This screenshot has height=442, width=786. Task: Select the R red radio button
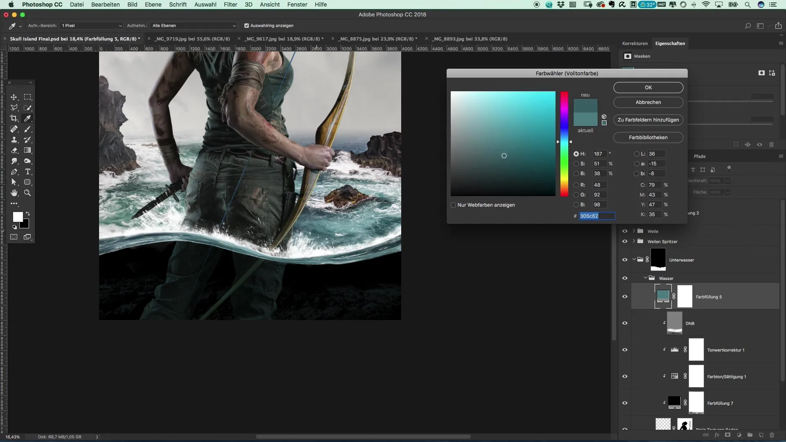(576, 185)
